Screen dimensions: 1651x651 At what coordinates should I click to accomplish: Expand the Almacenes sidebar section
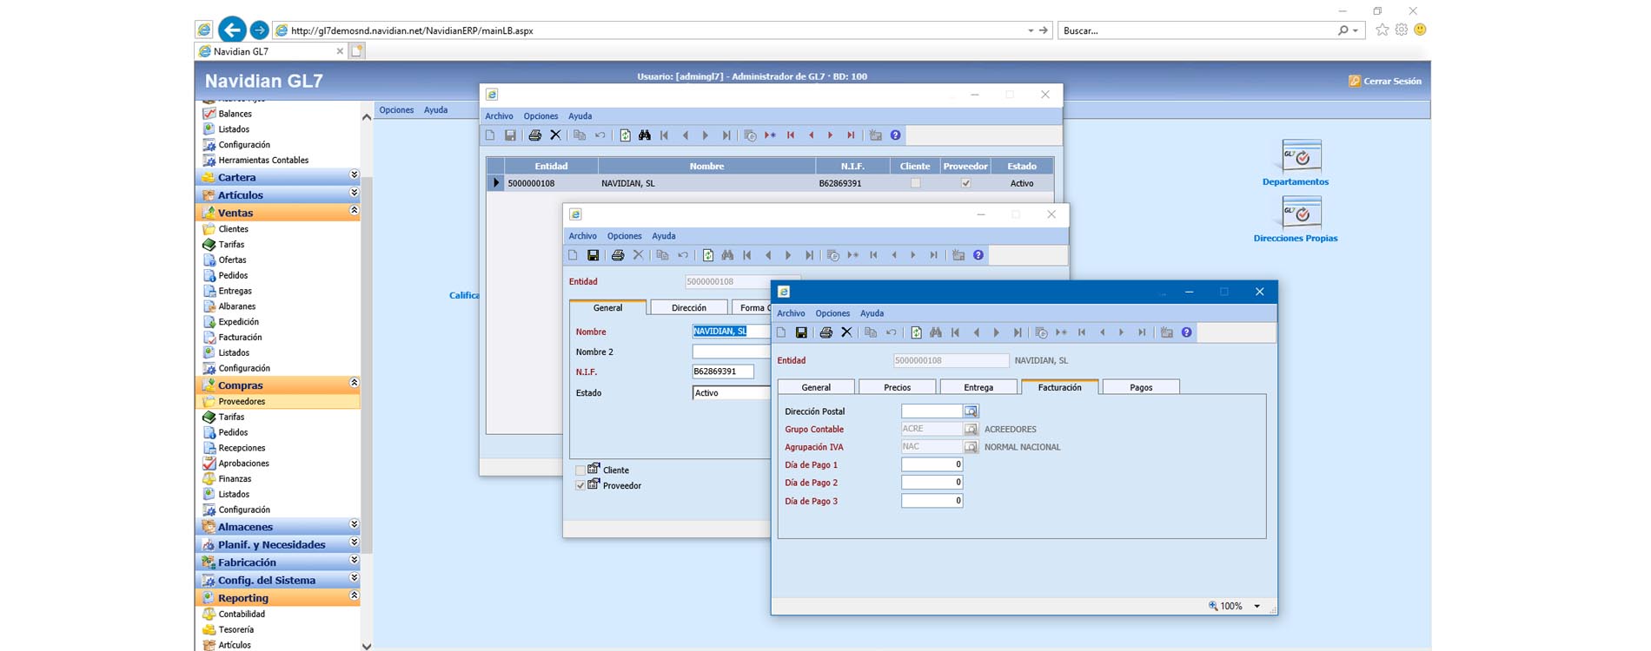point(354,525)
